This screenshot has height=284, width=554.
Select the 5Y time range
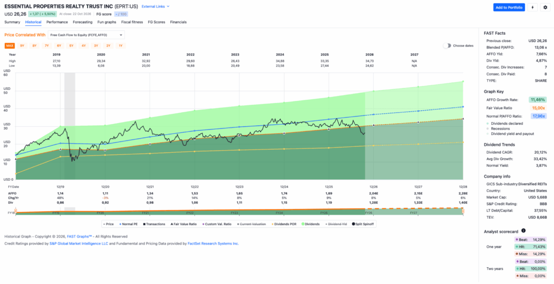pos(71,45)
